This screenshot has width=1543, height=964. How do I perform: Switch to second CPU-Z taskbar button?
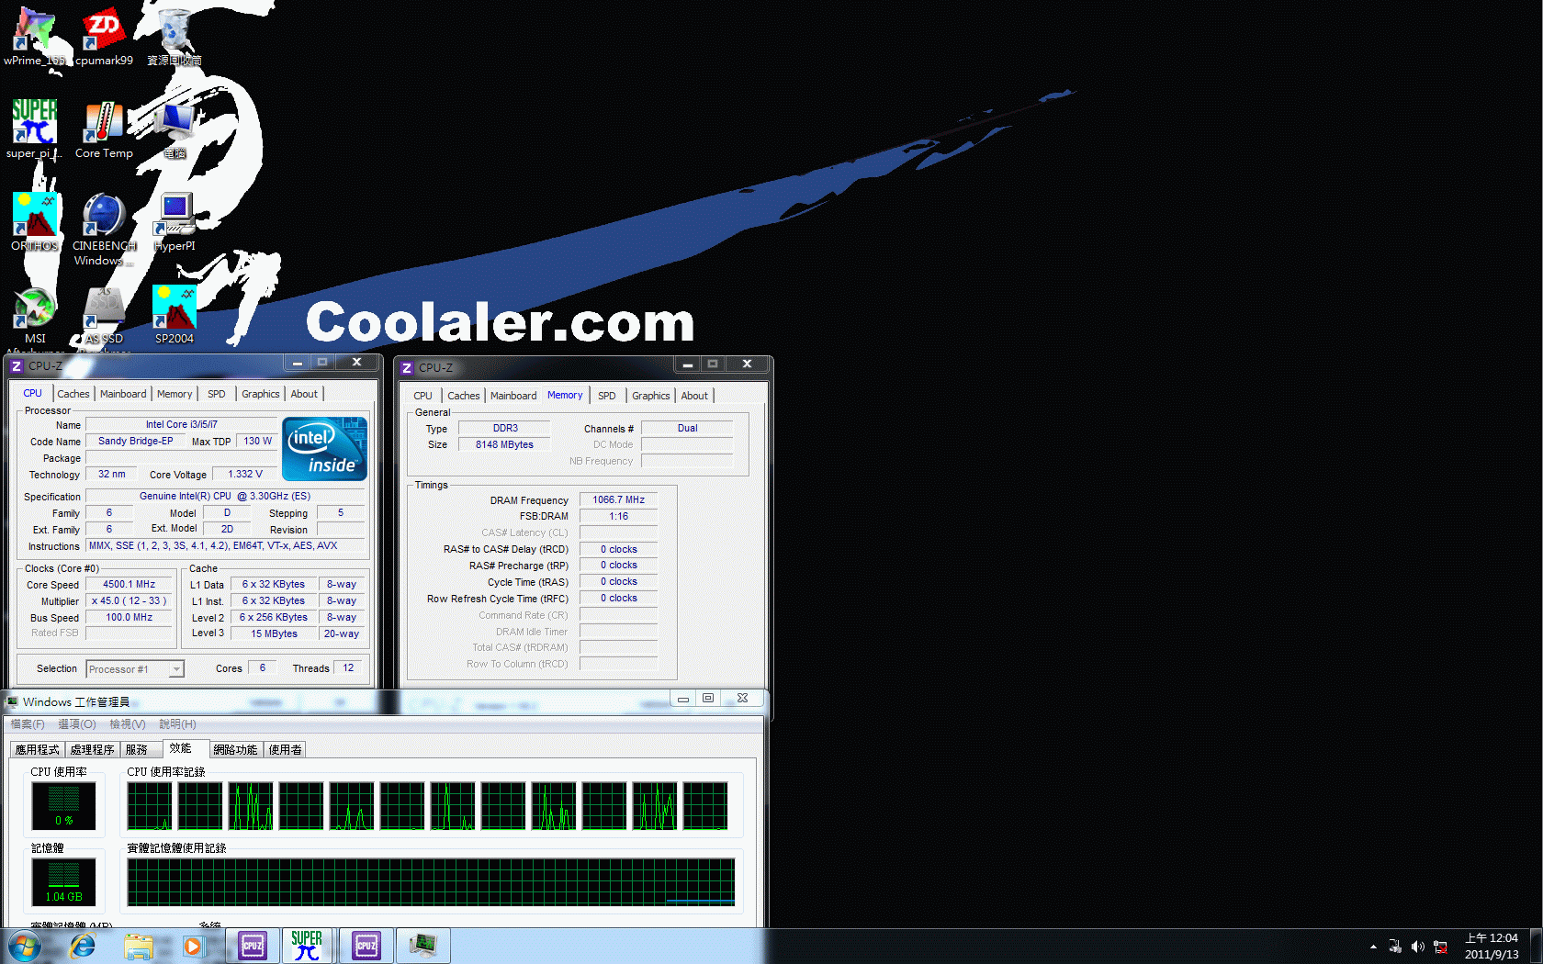click(x=366, y=946)
